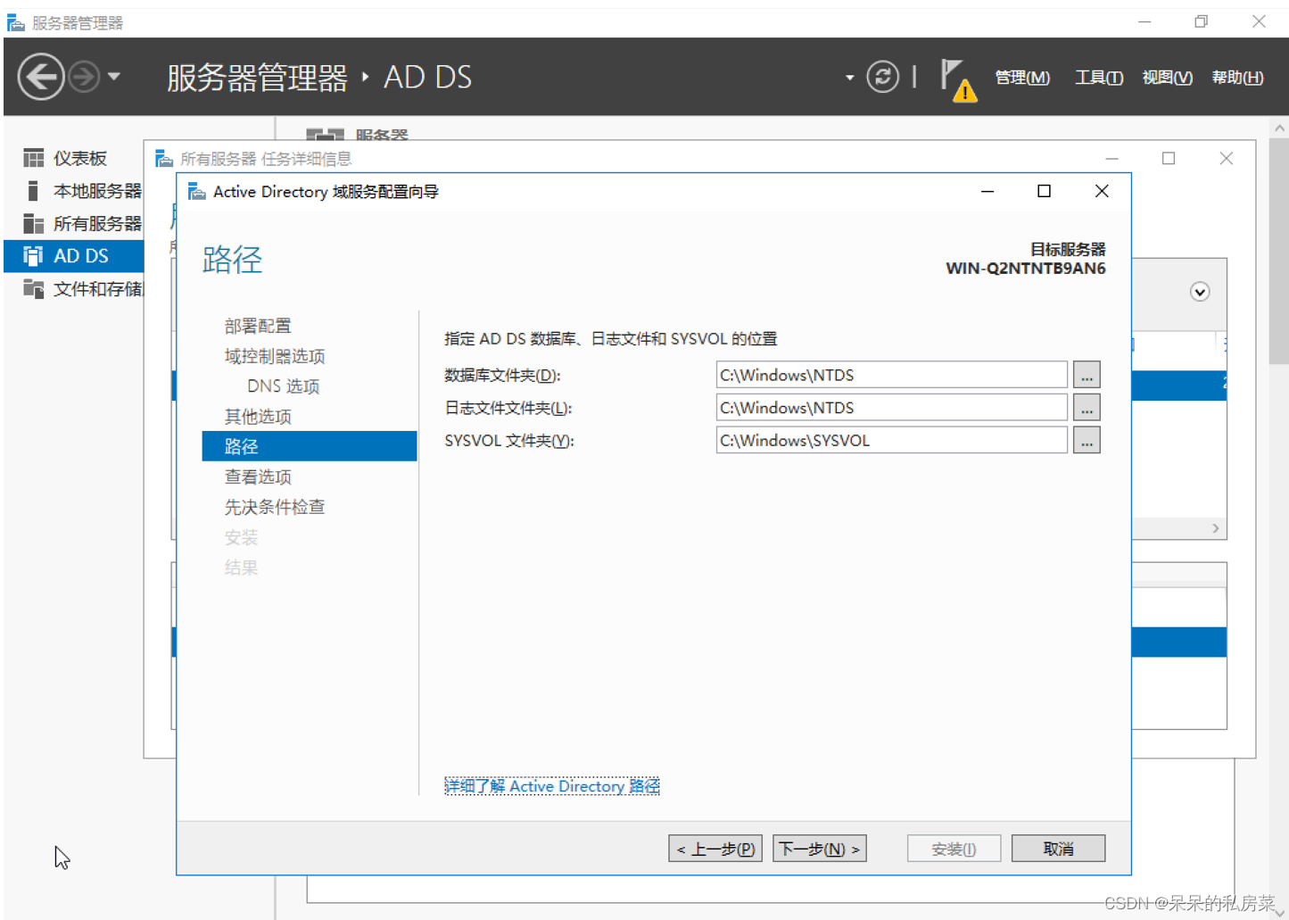This screenshot has width=1289, height=920.
Task: Select the 路径 wizard step
Action: point(310,446)
